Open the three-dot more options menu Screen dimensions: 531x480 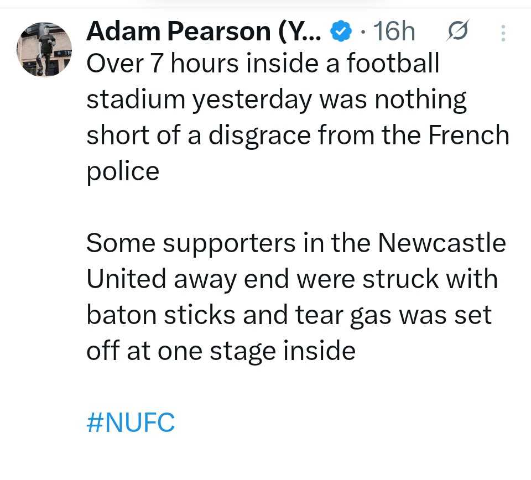pyautogui.click(x=503, y=33)
